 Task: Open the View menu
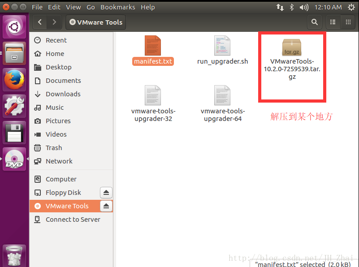pyautogui.click(x=73, y=7)
